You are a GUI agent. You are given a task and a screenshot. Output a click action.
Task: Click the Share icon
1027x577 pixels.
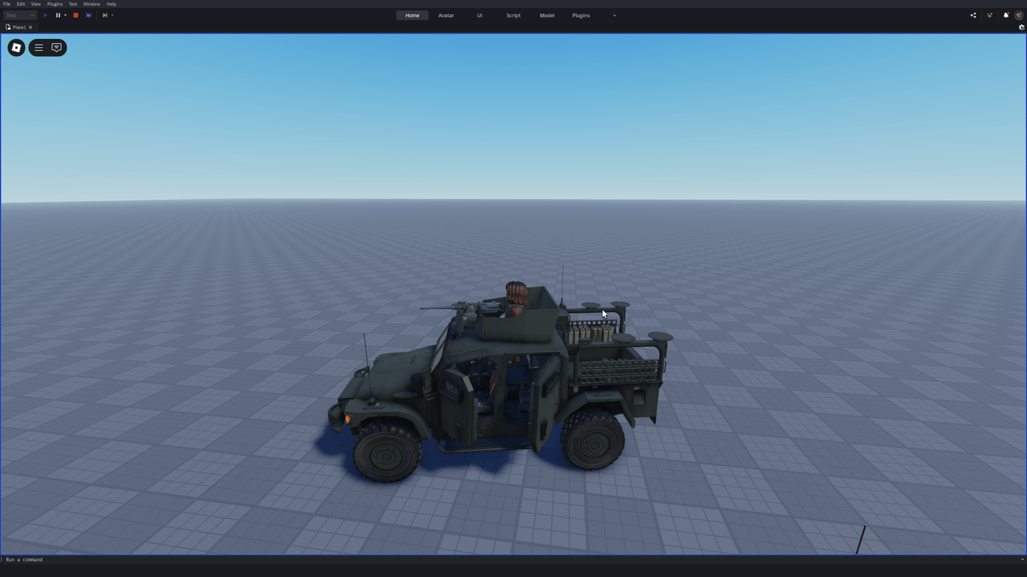[x=973, y=15]
